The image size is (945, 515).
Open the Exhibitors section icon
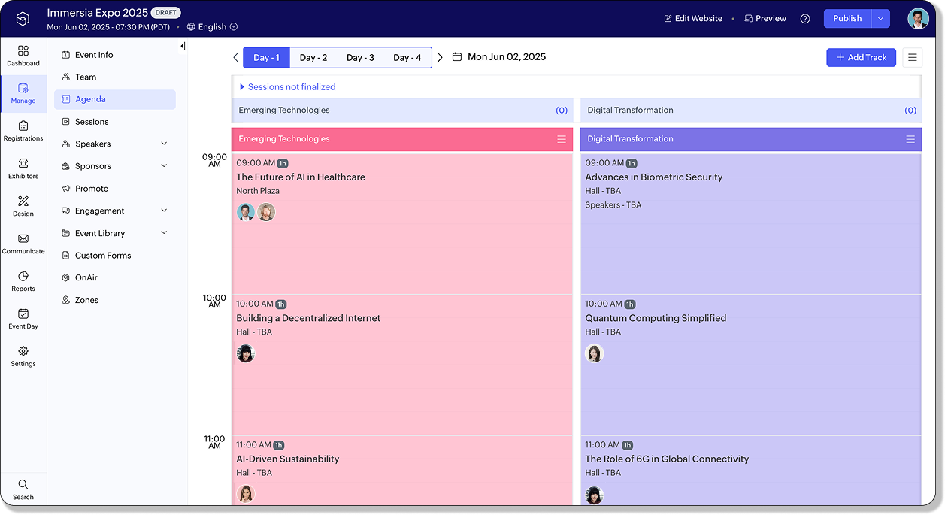23,163
